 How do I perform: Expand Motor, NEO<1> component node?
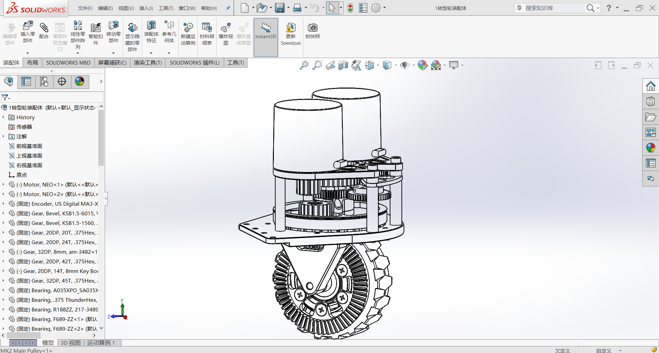[x=3, y=184]
